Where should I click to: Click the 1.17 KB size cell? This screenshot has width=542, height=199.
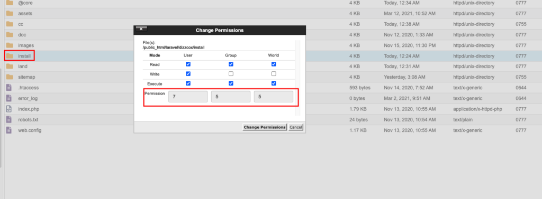coord(358,130)
